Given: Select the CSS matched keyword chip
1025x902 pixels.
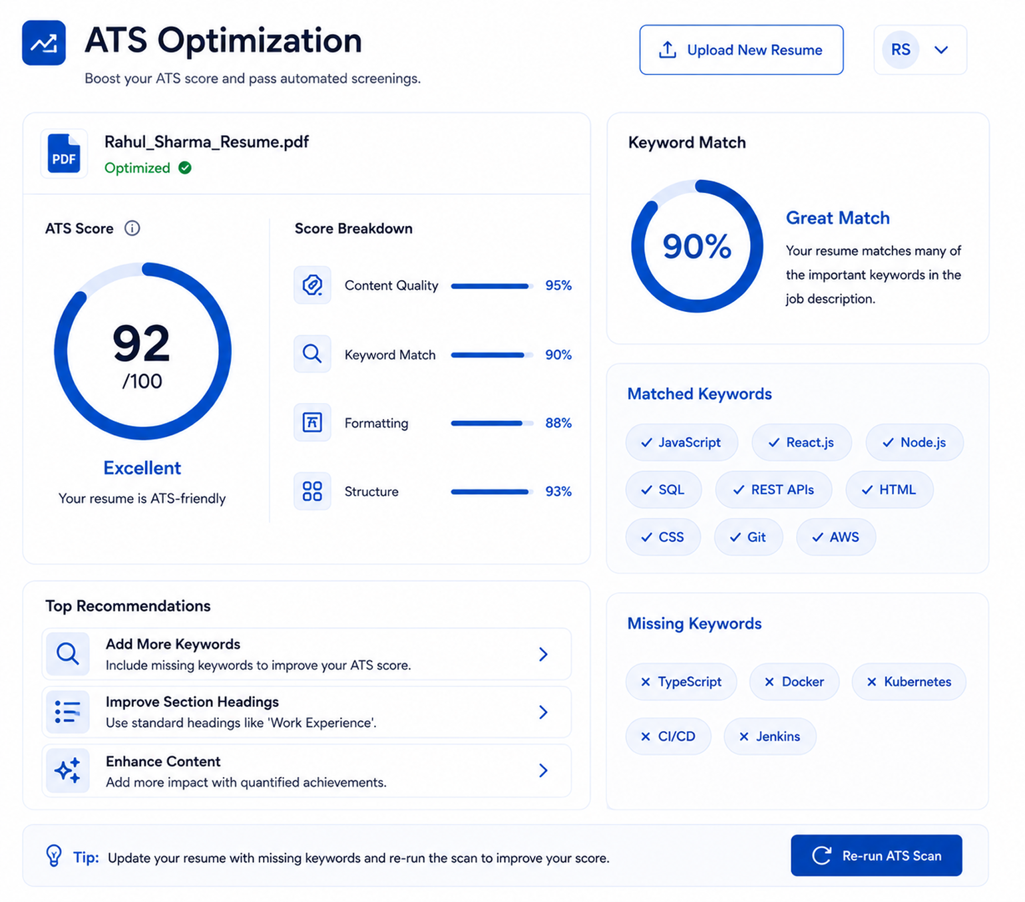Looking at the screenshot, I should coord(663,537).
